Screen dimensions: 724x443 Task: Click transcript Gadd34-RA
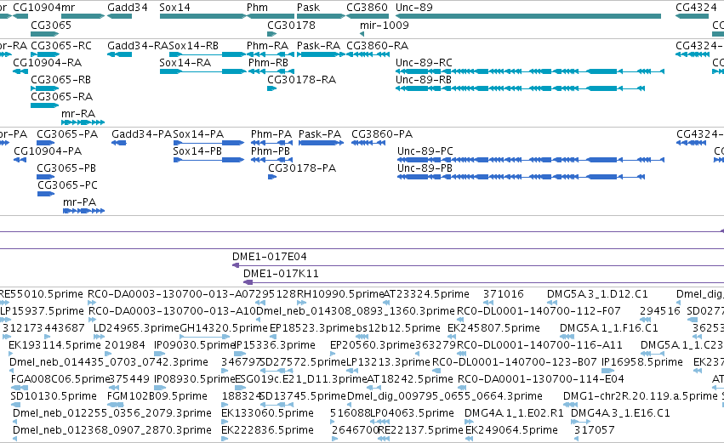[120, 54]
